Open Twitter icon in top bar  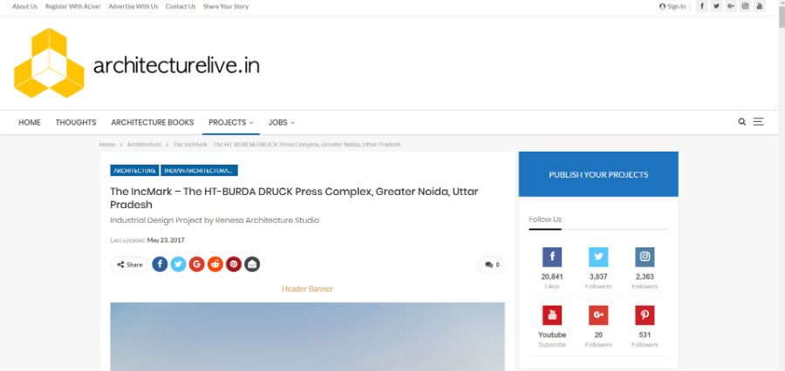(716, 6)
